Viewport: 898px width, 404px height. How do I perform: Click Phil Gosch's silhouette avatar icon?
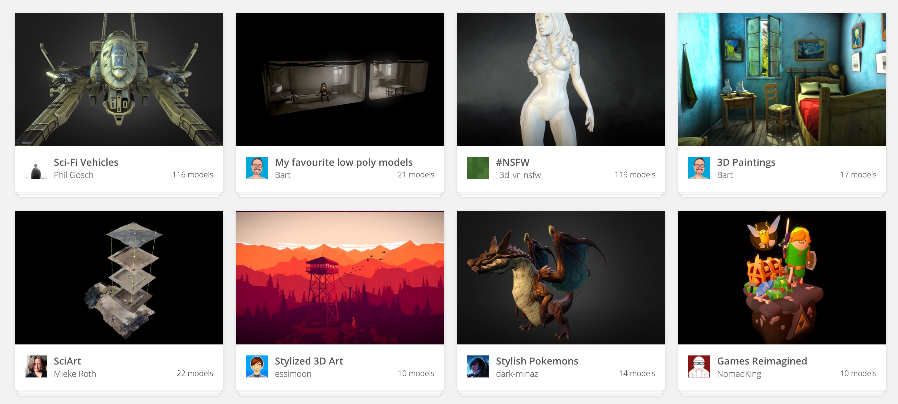36,168
